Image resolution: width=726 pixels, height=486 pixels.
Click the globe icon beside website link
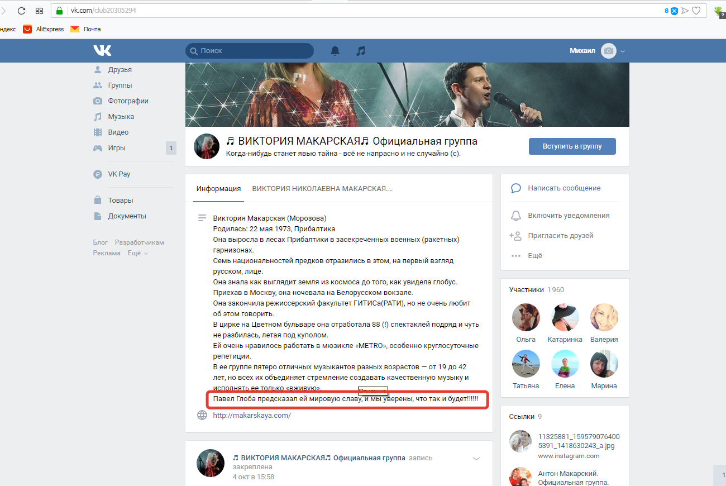pyautogui.click(x=202, y=415)
